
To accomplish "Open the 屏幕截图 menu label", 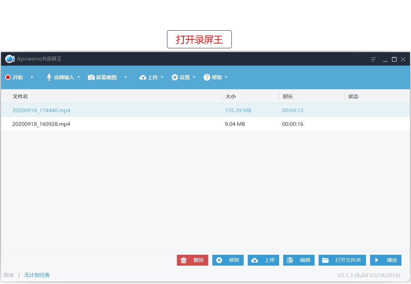I will pos(106,78).
